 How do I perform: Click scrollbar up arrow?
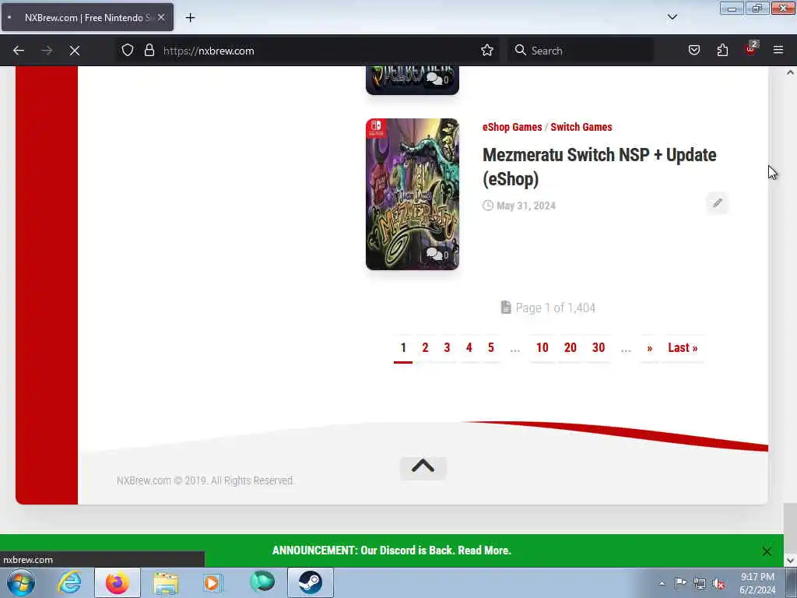coord(791,72)
